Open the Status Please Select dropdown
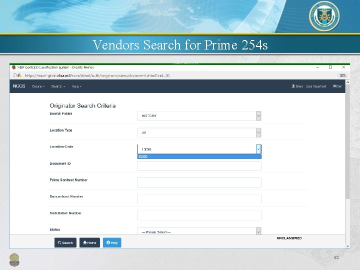 tap(199, 231)
